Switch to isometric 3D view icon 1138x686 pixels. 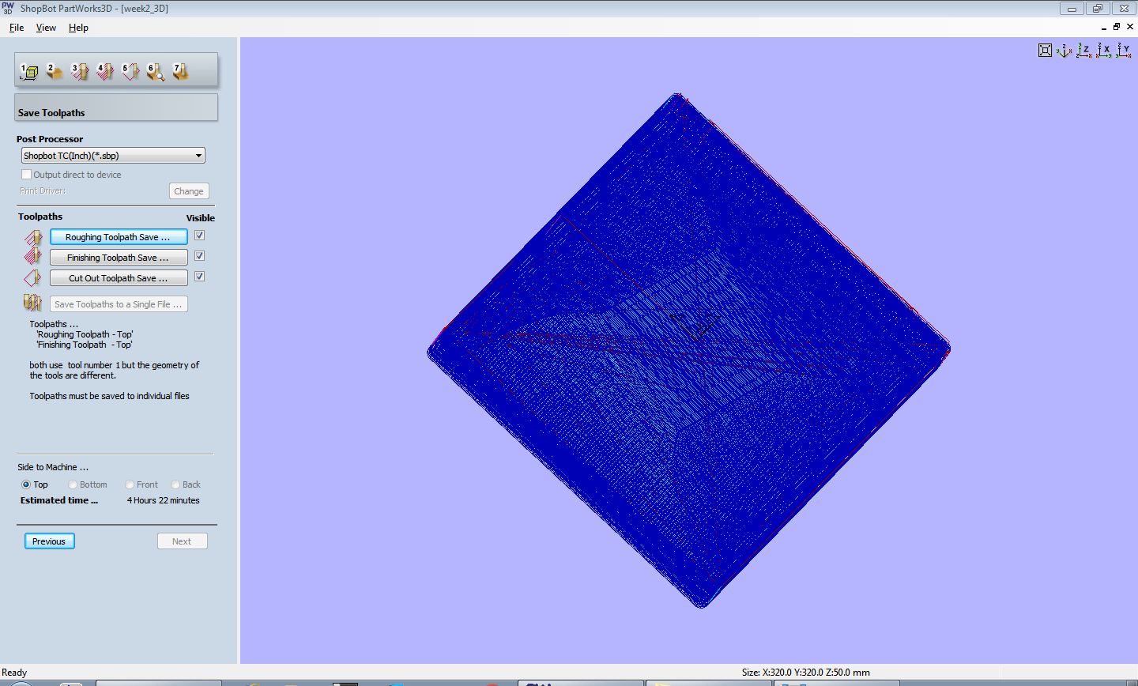[1065, 51]
